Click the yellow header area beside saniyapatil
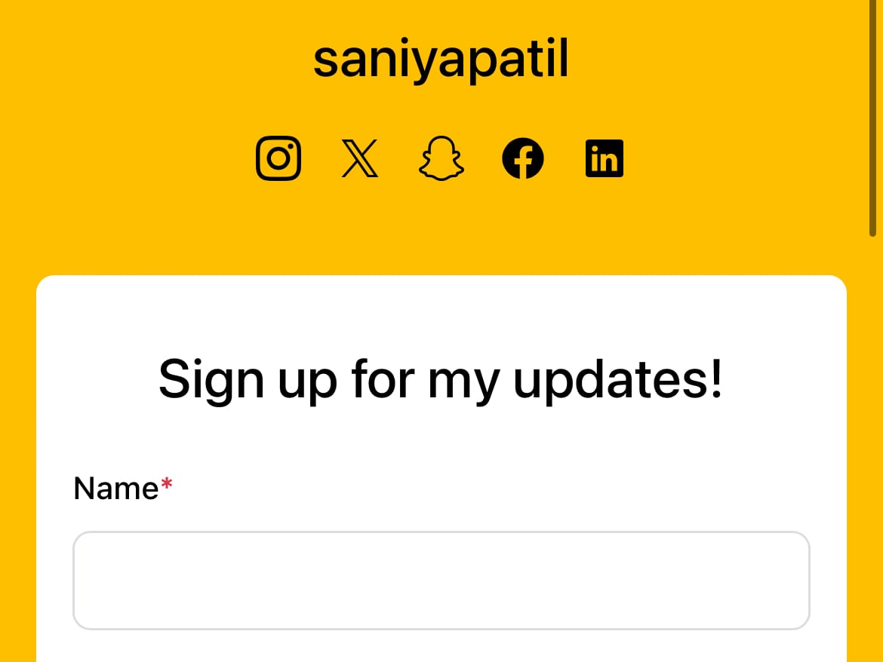 (x=704, y=59)
